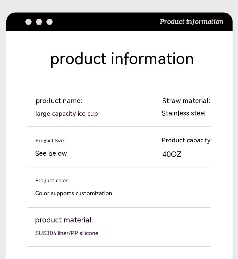
Task: Click 'Color supports customization' text
Action: click(74, 193)
